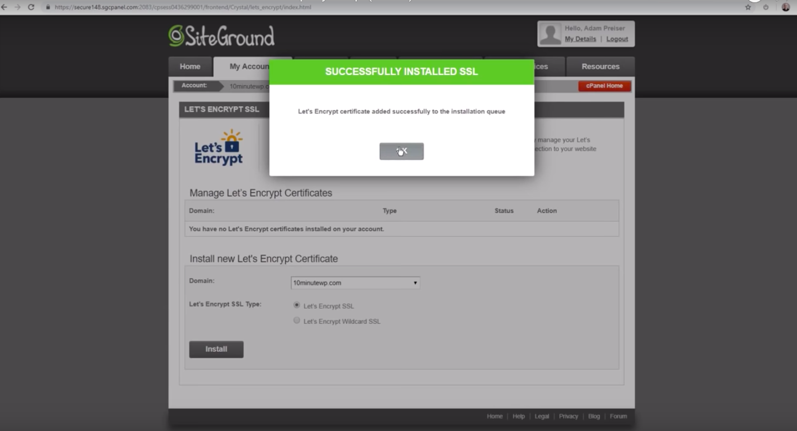The height and width of the screenshot is (431, 797).
Task: Reload the page with the refresh icon
Action: point(31,7)
